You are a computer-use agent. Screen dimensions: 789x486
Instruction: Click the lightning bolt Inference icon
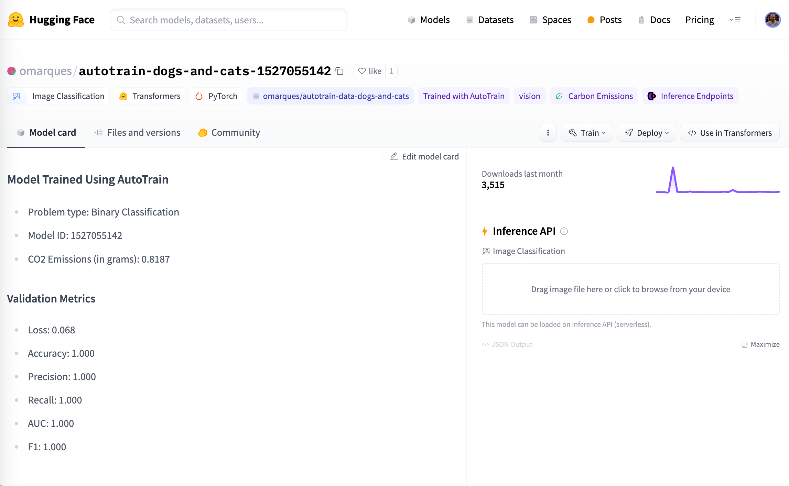pos(485,231)
